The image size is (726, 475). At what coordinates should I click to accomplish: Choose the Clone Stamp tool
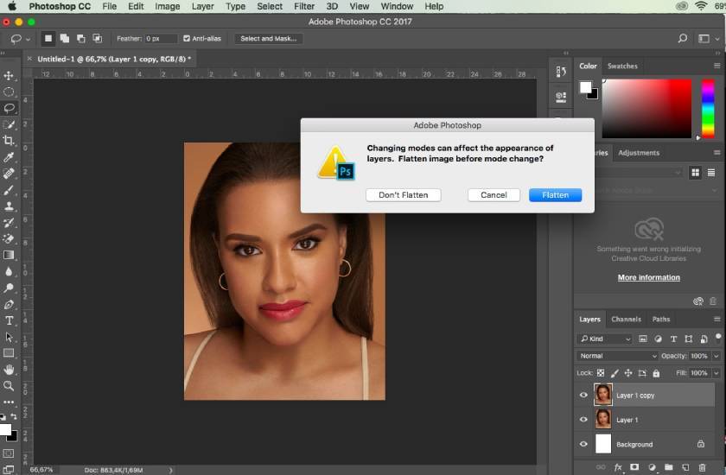(9, 206)
